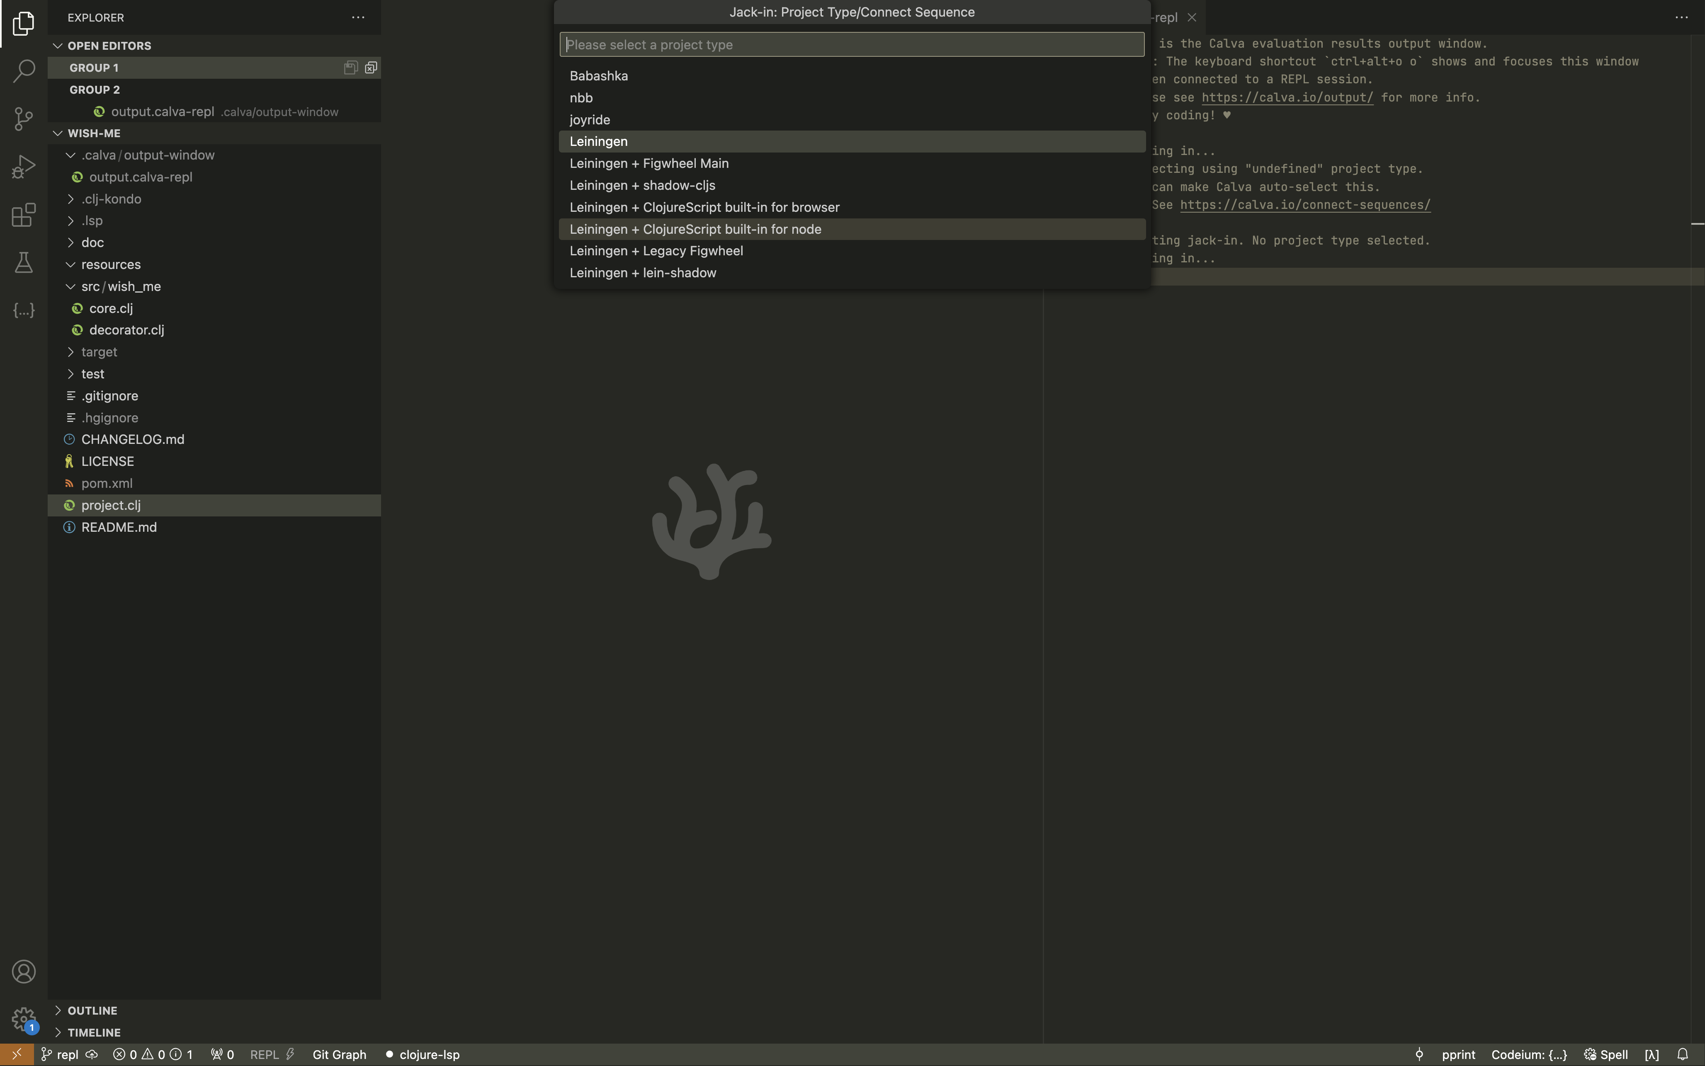Open Git Graph from status bar
1705x1066 pixels.
(x=339, y=1055)
